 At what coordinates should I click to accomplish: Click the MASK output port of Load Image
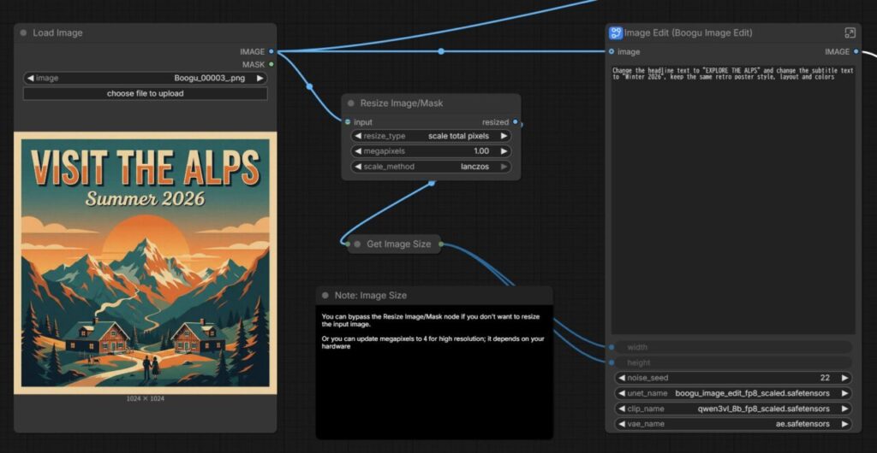click(271, 65)
